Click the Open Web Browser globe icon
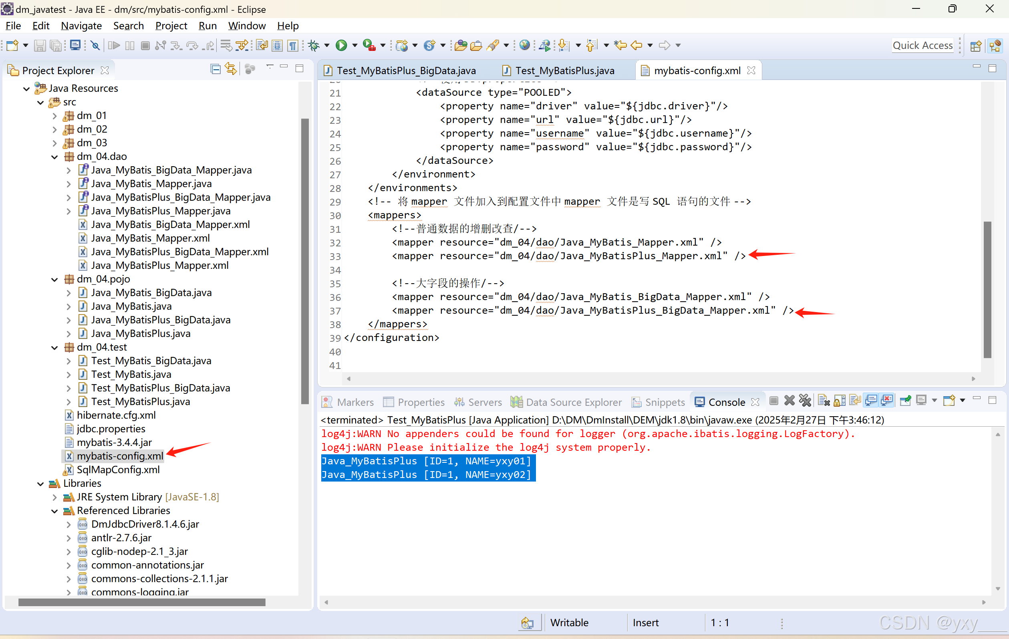The height and width of the screenshot is (639, 1009). click(524, 45)
